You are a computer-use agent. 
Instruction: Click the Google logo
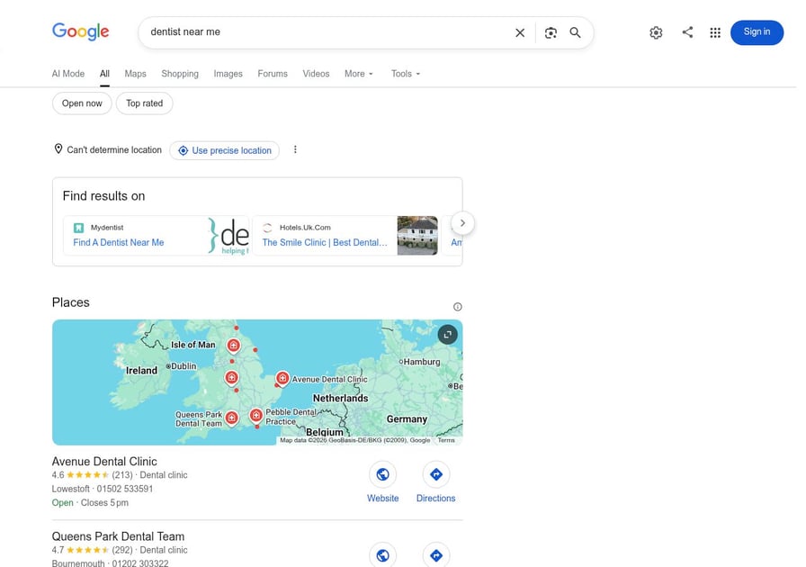81,31
